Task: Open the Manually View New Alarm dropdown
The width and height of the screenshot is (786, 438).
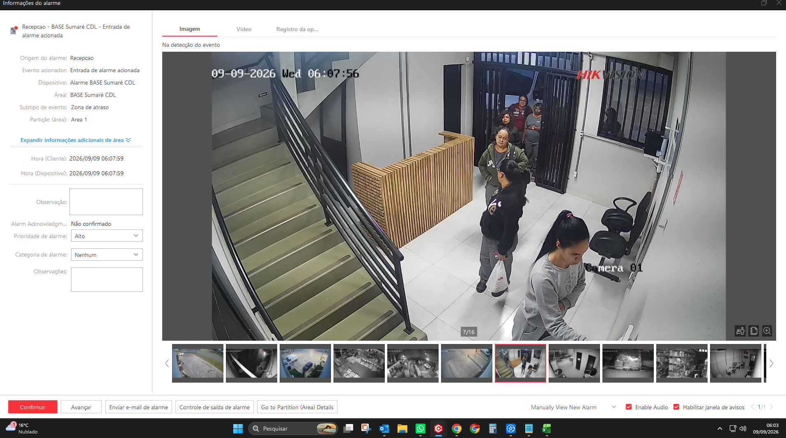Action: 573,407
